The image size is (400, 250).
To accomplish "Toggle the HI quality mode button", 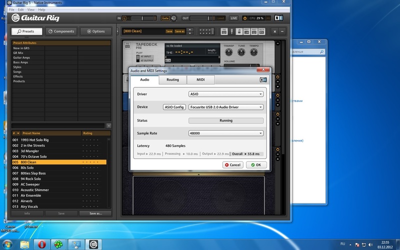I will coord(268,18).
